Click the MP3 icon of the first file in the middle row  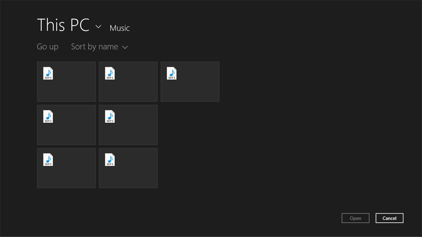(48, 116)
